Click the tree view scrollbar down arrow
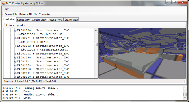The width and height of the screenshot is (189, 102). [x=96, y=76]
